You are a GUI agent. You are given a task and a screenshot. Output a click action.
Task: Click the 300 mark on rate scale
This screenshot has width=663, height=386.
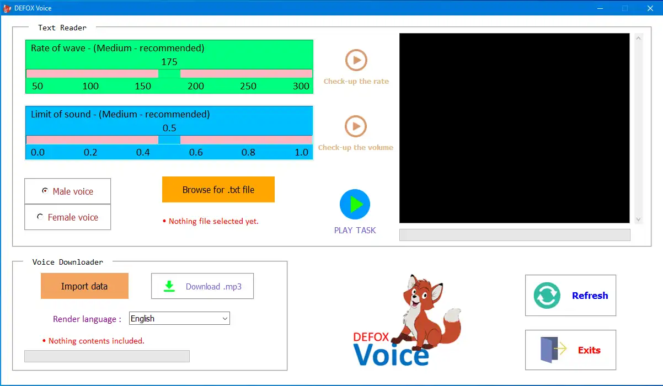click(x=301, y=86)
